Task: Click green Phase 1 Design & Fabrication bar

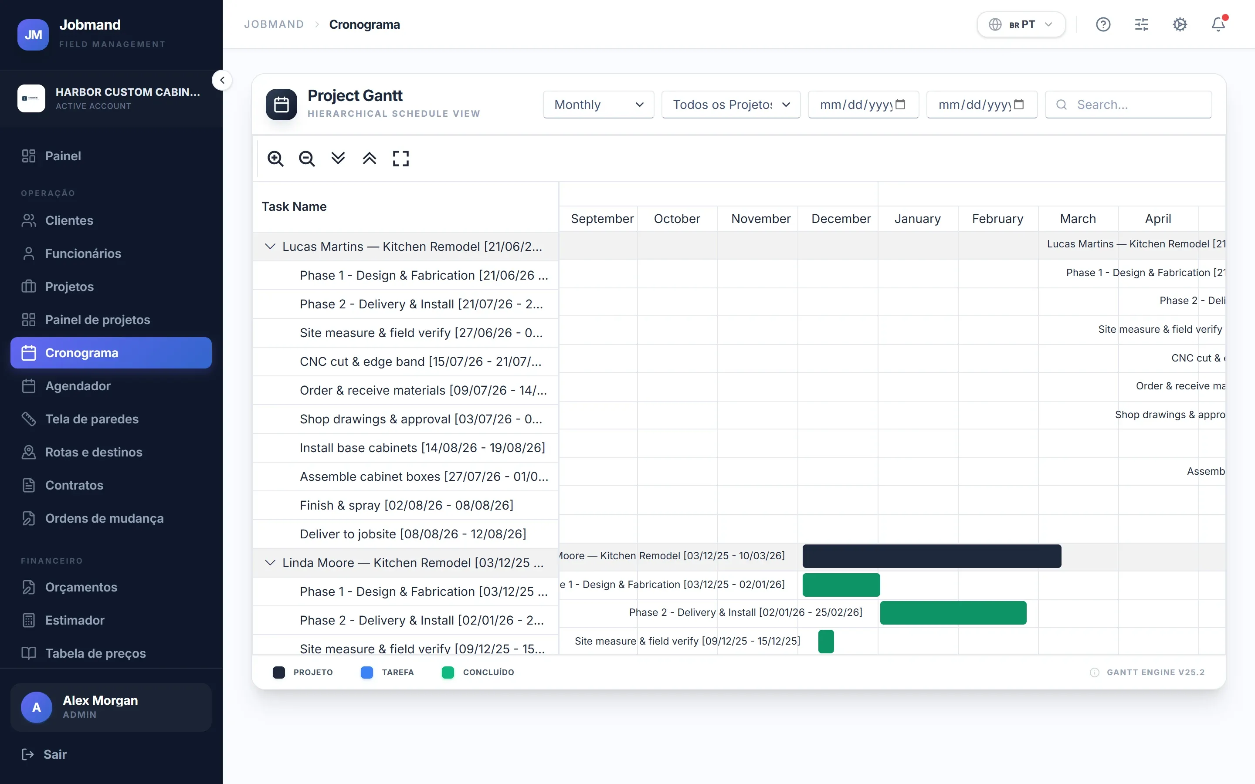Action: 841,585
